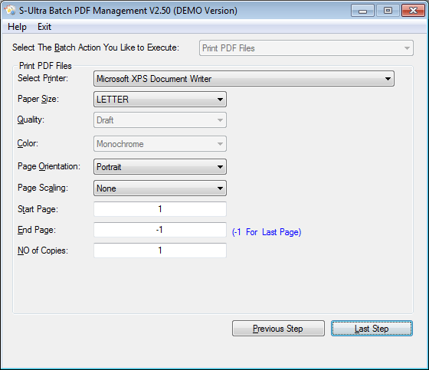Click the Previous Step button
This screenshot has height=370, width=429.
(278, 329)
